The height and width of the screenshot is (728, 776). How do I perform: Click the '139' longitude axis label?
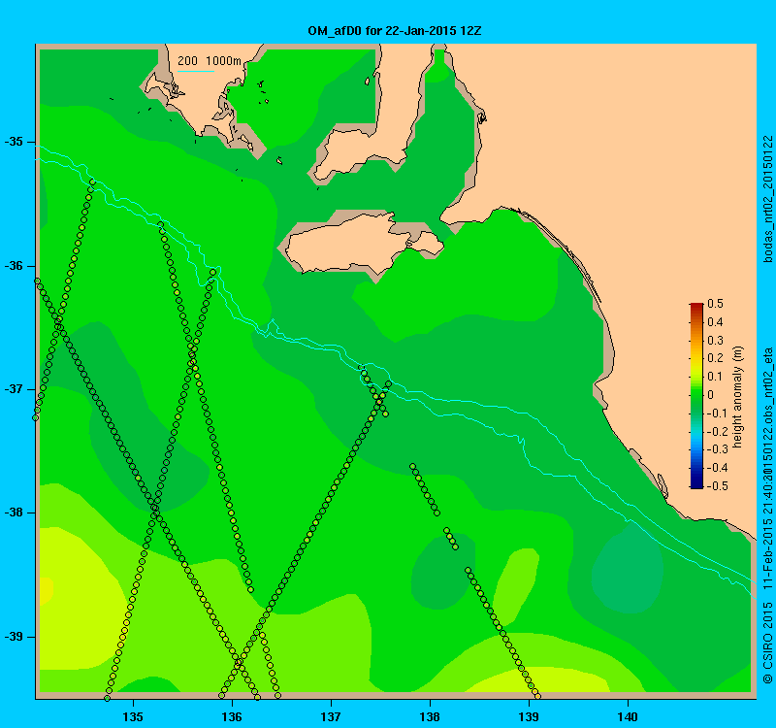coord(529,717)
